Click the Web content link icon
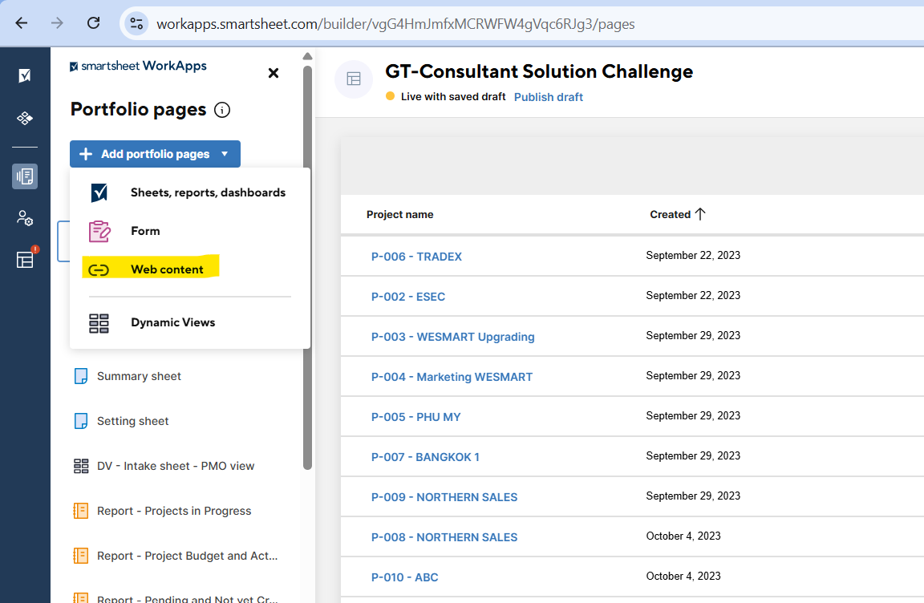The image size is (924, 603). click(x=99, y=270)
